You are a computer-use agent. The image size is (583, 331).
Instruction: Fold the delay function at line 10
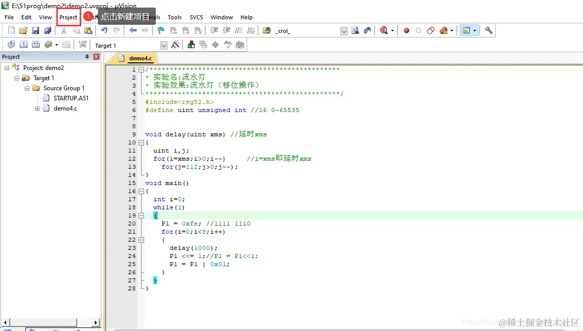coord(141,142)
